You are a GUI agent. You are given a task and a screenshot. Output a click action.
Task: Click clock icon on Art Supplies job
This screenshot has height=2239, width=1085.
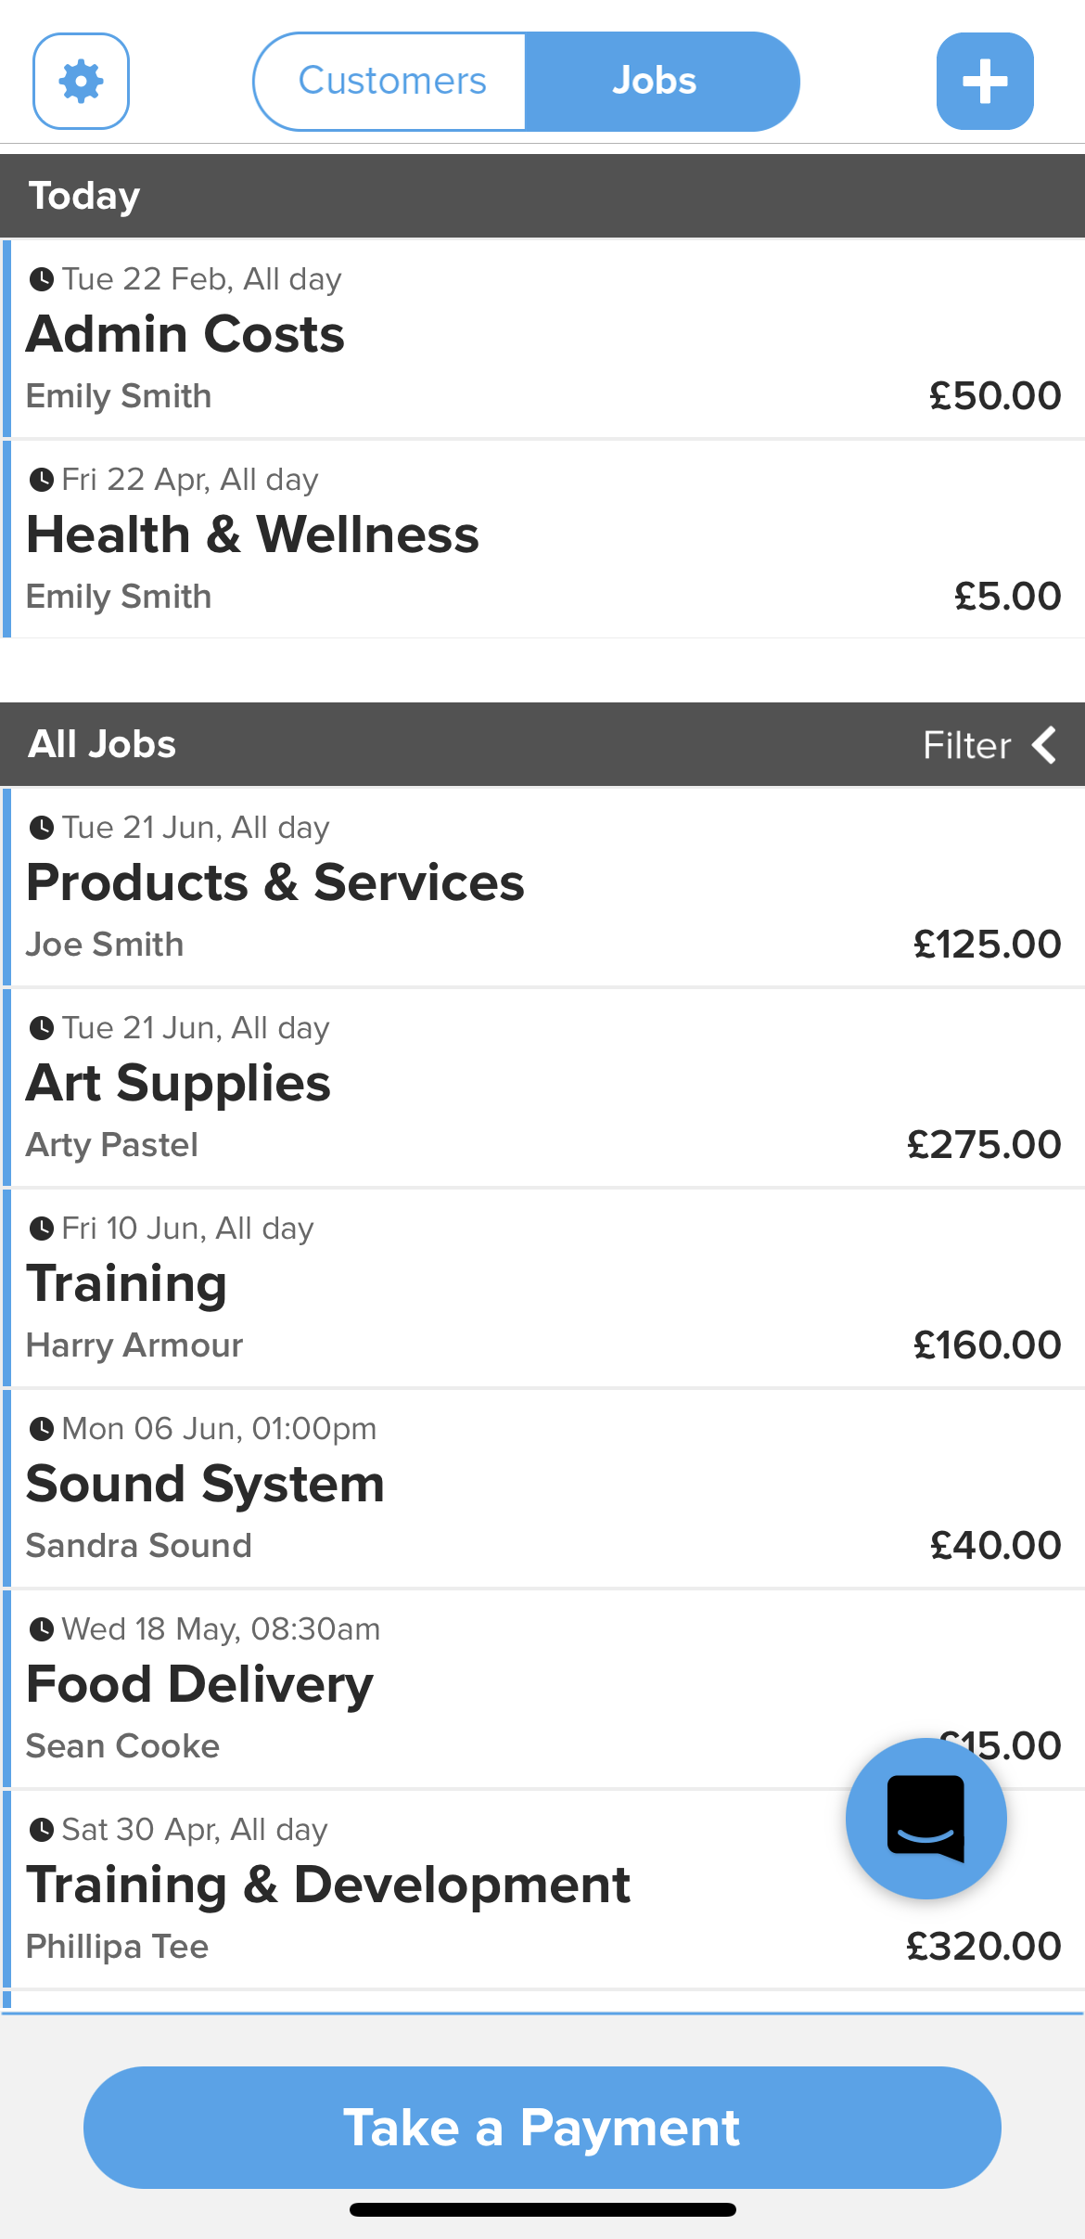click(x=42, y=1028)
